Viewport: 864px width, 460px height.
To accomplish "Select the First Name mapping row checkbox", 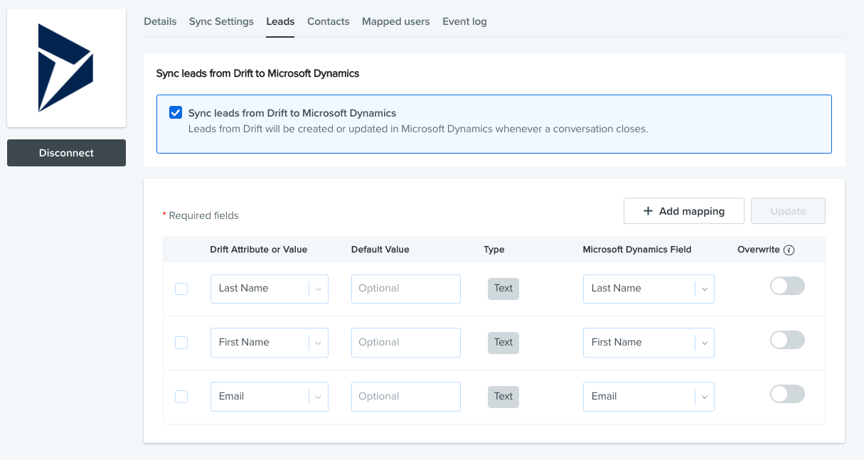I will [181, 343].
